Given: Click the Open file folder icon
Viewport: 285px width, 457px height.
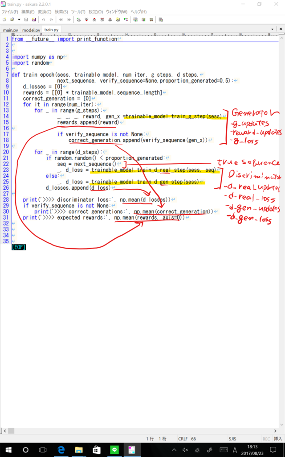Looking at the screenshot, I should [x=12, y=20].
